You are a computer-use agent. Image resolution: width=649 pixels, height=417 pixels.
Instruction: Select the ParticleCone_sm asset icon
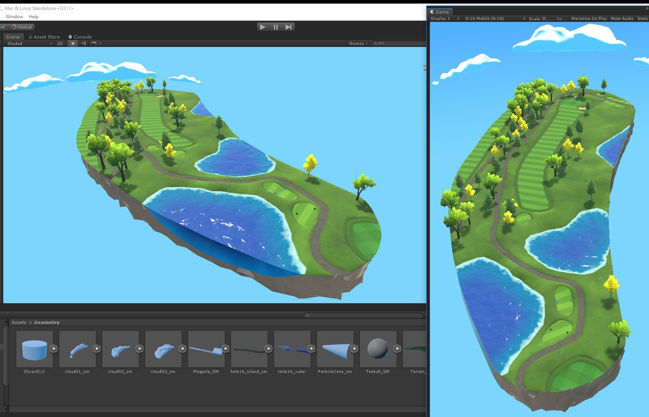click(335, 349)
